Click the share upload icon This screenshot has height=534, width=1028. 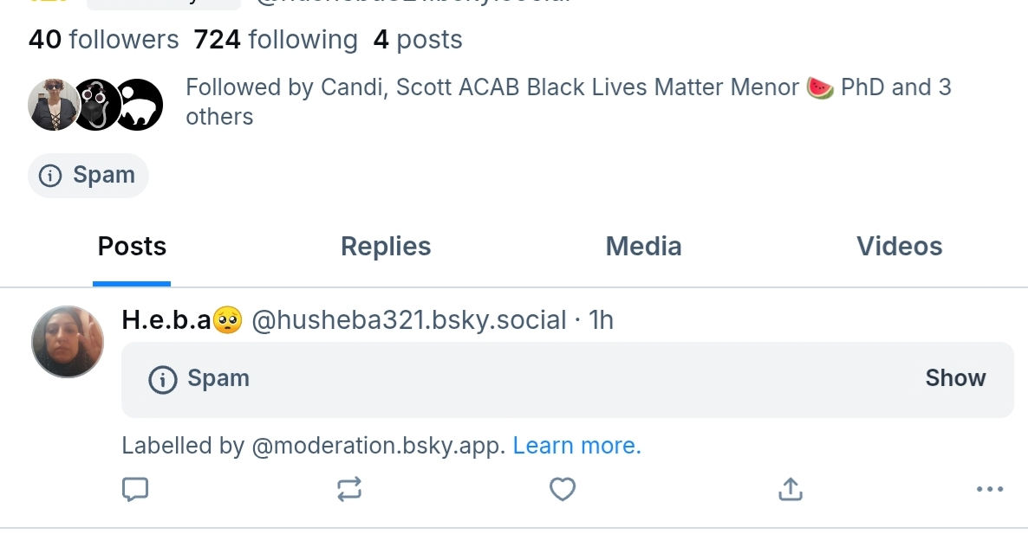tap(789, 490)
